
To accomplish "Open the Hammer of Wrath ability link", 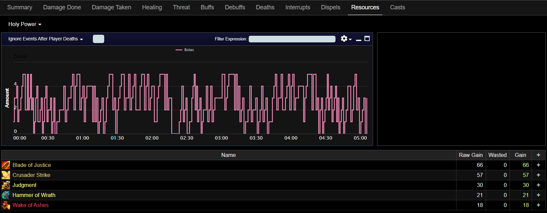I will pos(34,195).
